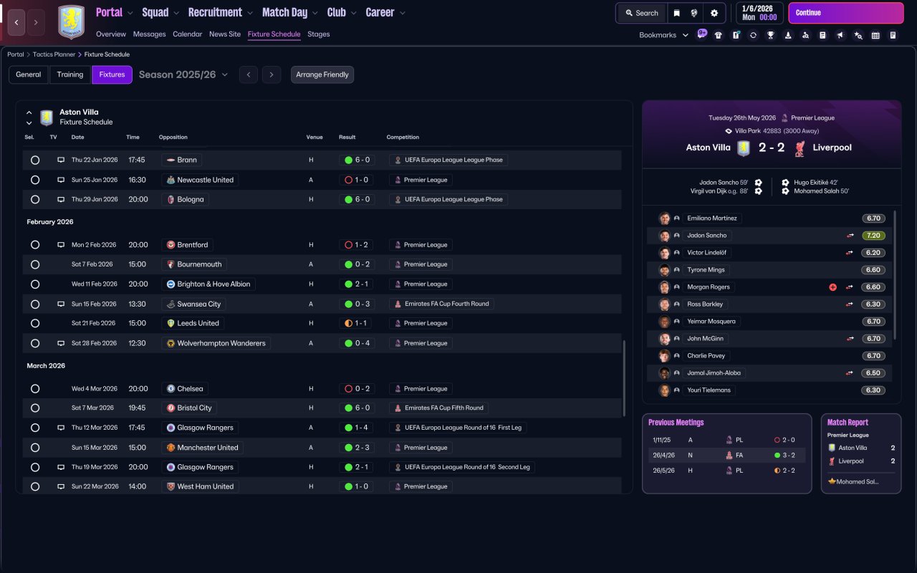Click the Continue button
Image resolution: width=917 pixels, height=573 pixels.
846,13
